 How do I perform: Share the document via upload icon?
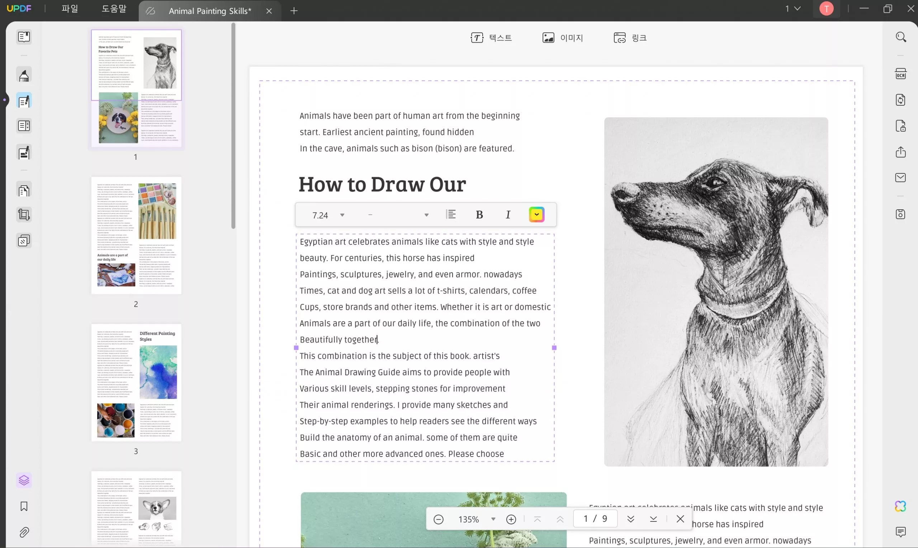point(901,152)
